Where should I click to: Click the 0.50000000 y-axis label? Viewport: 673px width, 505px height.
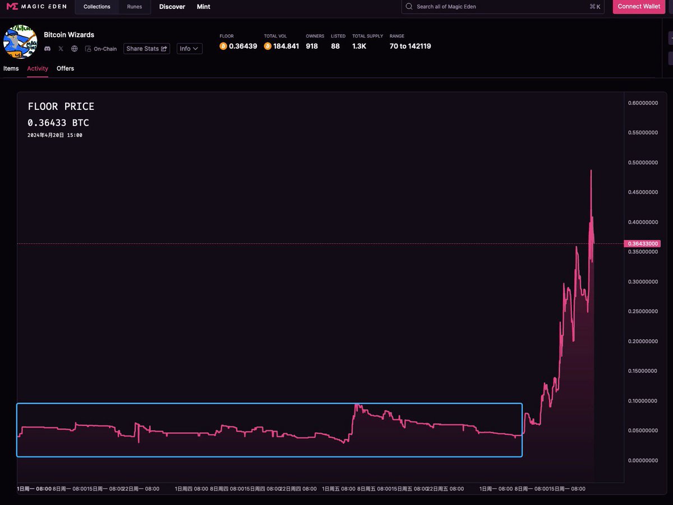point(643,163)
